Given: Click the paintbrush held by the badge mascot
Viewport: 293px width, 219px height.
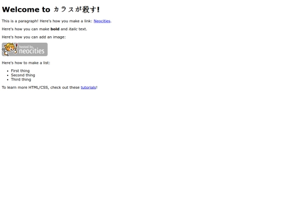Looking at the screenshot, I should [16, 49].
